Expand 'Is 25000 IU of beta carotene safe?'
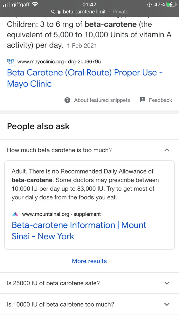This screenshot has width=179, height=319. [89, 283]
